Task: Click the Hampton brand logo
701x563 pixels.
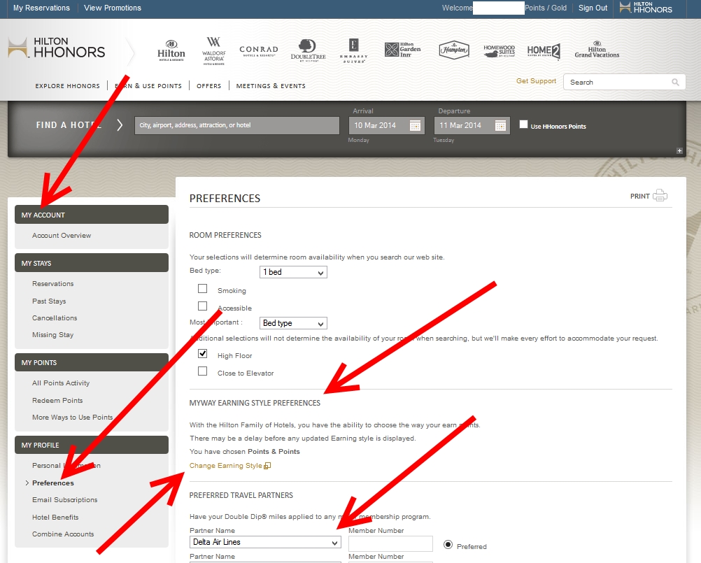Action: 454,50
